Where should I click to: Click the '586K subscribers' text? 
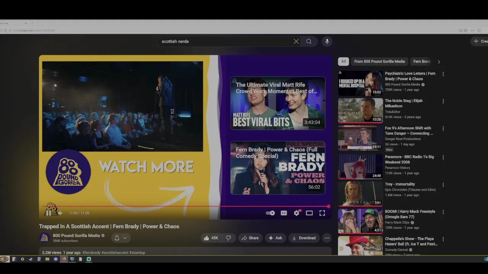(x=65, y=241)
